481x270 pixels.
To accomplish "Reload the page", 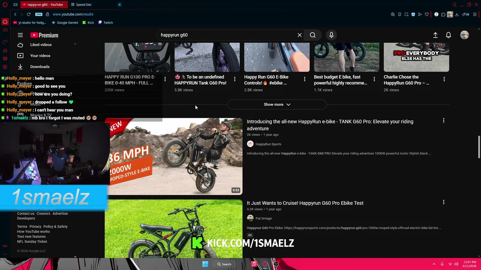I will click(x=29, y=14).
